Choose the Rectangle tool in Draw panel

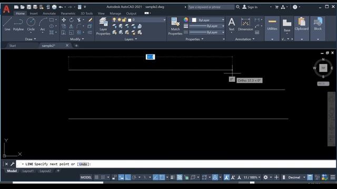[x=52, y=20]
